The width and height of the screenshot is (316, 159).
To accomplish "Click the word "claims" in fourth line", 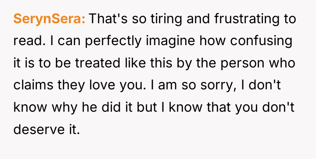I will click(33, 85).
